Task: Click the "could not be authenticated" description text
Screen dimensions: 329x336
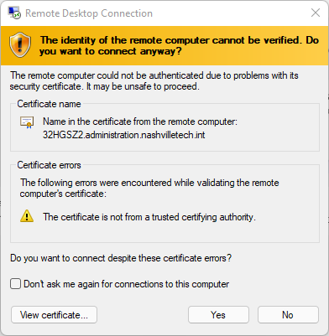Action: [x=154, y=80]
